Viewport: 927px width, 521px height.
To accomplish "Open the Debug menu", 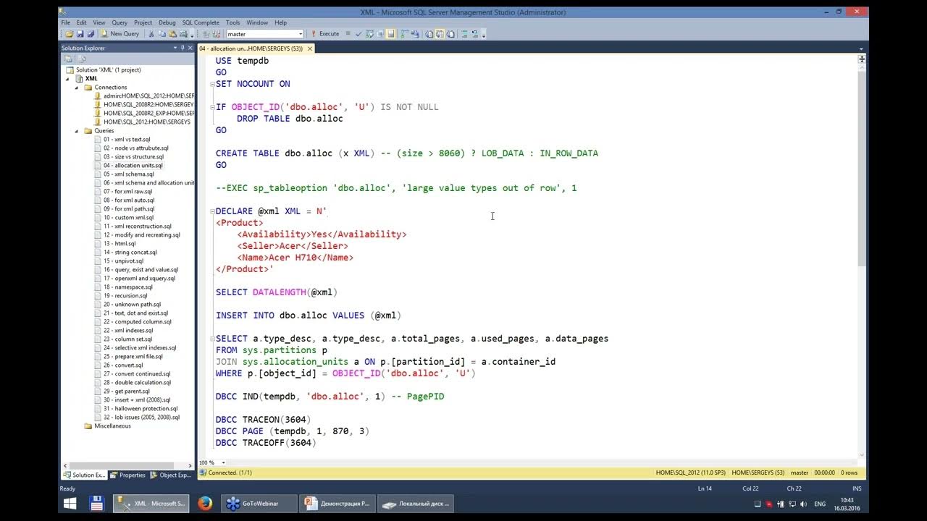I will pyautogui.click(x=167, y=22).
